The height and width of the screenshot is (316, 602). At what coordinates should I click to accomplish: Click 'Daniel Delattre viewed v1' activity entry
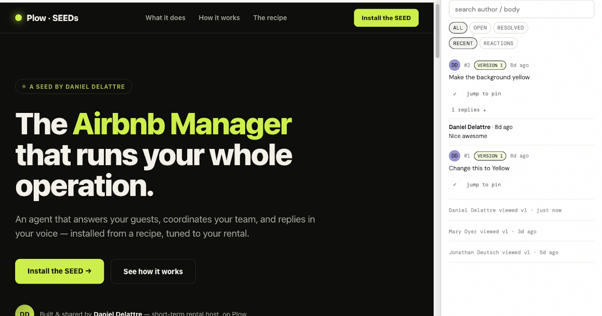coord(505,210)
